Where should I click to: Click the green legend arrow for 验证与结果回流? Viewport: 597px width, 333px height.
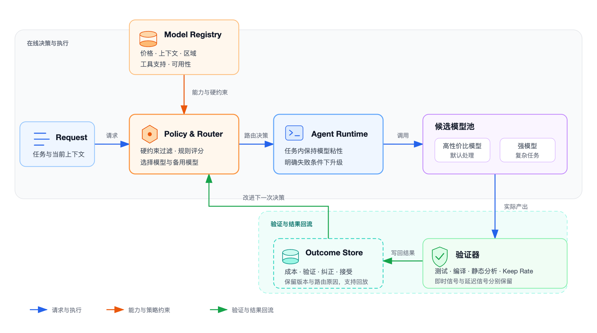219,310
